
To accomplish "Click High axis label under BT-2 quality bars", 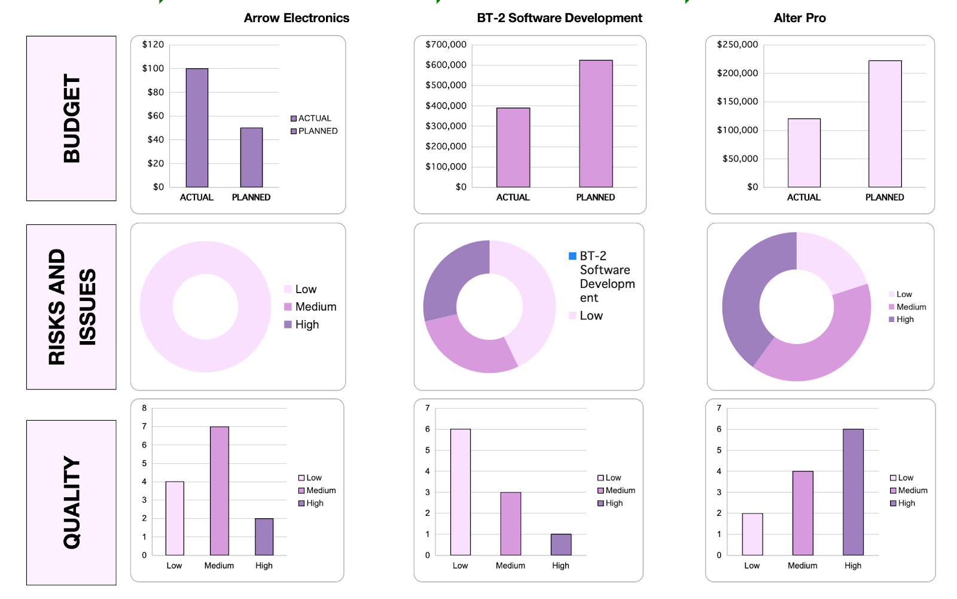I will [561, 565].
